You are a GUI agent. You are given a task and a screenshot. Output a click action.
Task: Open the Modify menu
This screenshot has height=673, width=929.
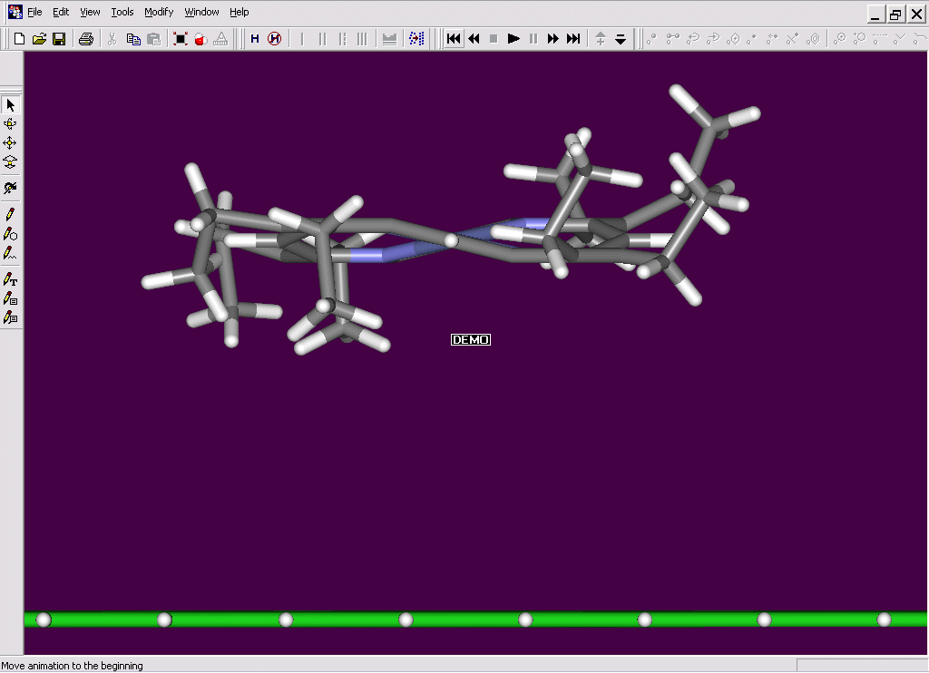pyautogui.click(x=159, y=13)
